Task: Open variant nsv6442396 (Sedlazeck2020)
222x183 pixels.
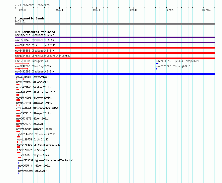Action: [x=34, y=71]
